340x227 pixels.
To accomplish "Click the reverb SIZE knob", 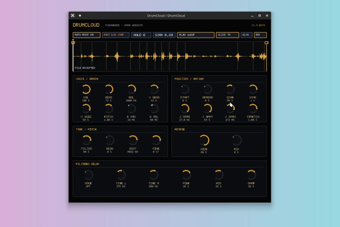I will click(204, 140).
